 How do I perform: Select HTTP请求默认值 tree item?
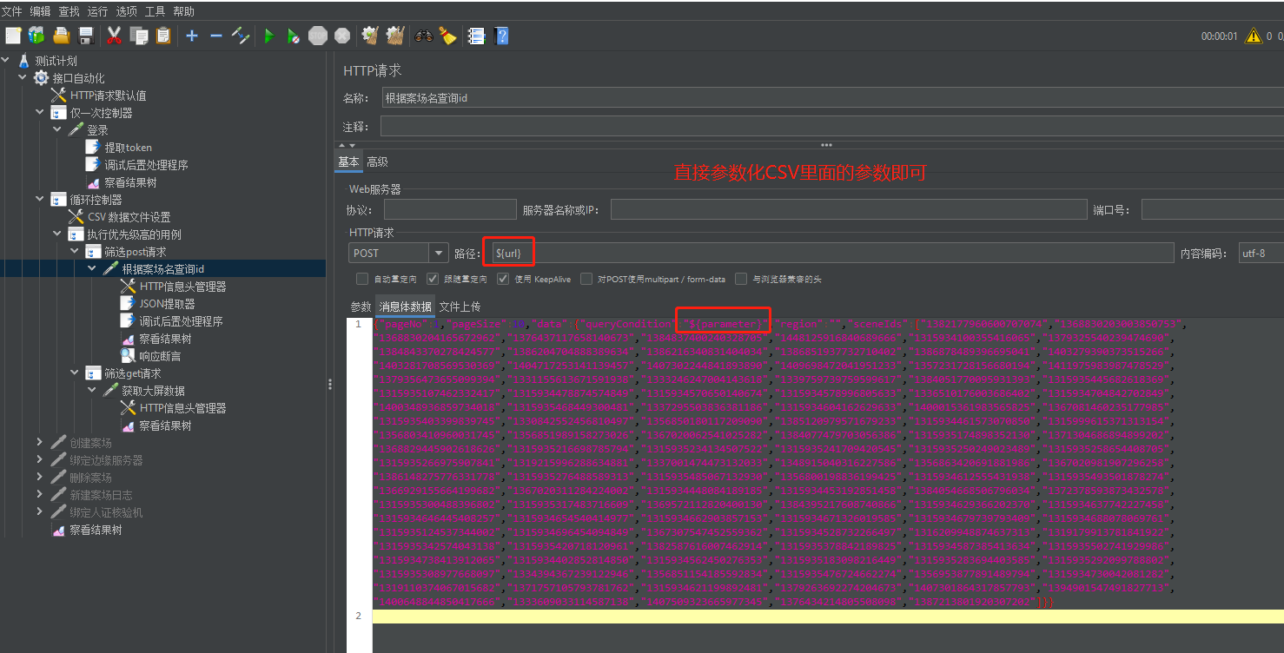pyautogui.click(x=108, y=96)
